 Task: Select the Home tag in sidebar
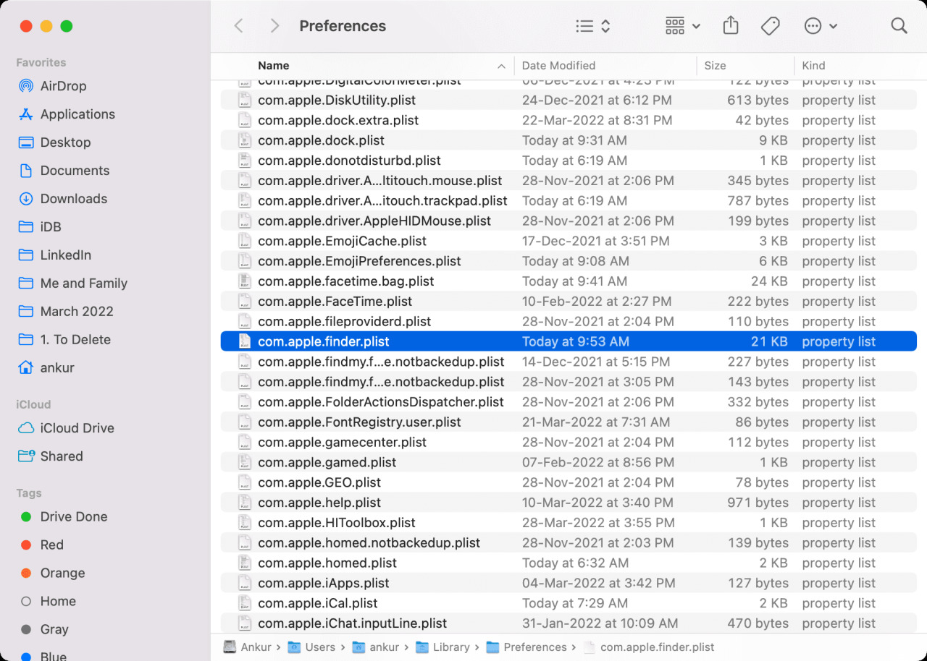[48, 602]
